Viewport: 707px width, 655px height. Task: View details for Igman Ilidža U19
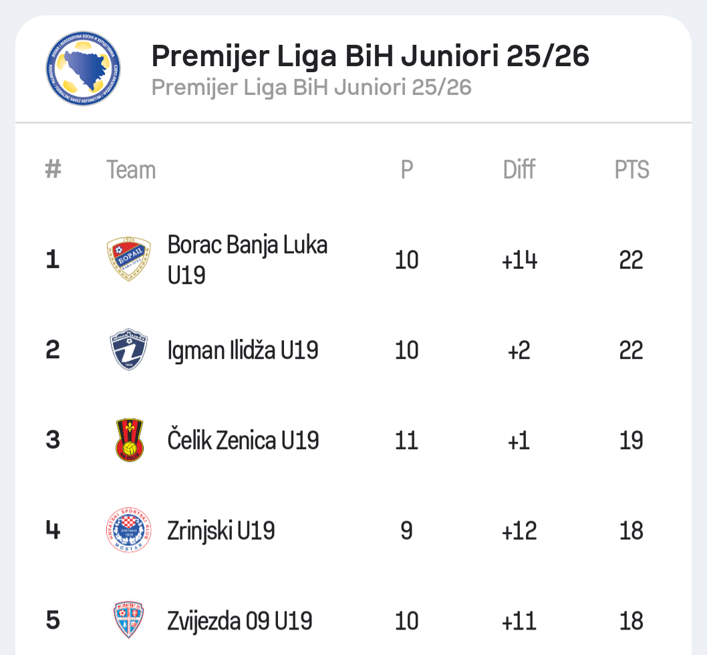point(243,350)
